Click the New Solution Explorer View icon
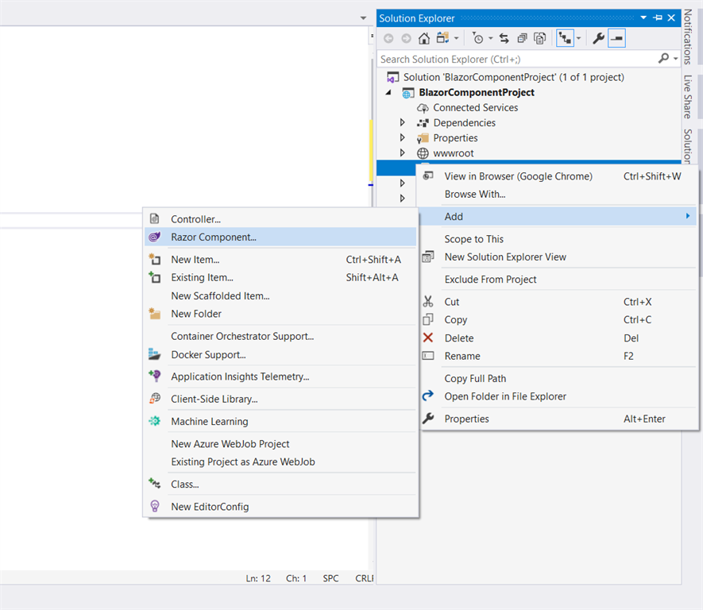Image resolution: width=703 pixels, height=610 pixels. [x=428, y=257]
